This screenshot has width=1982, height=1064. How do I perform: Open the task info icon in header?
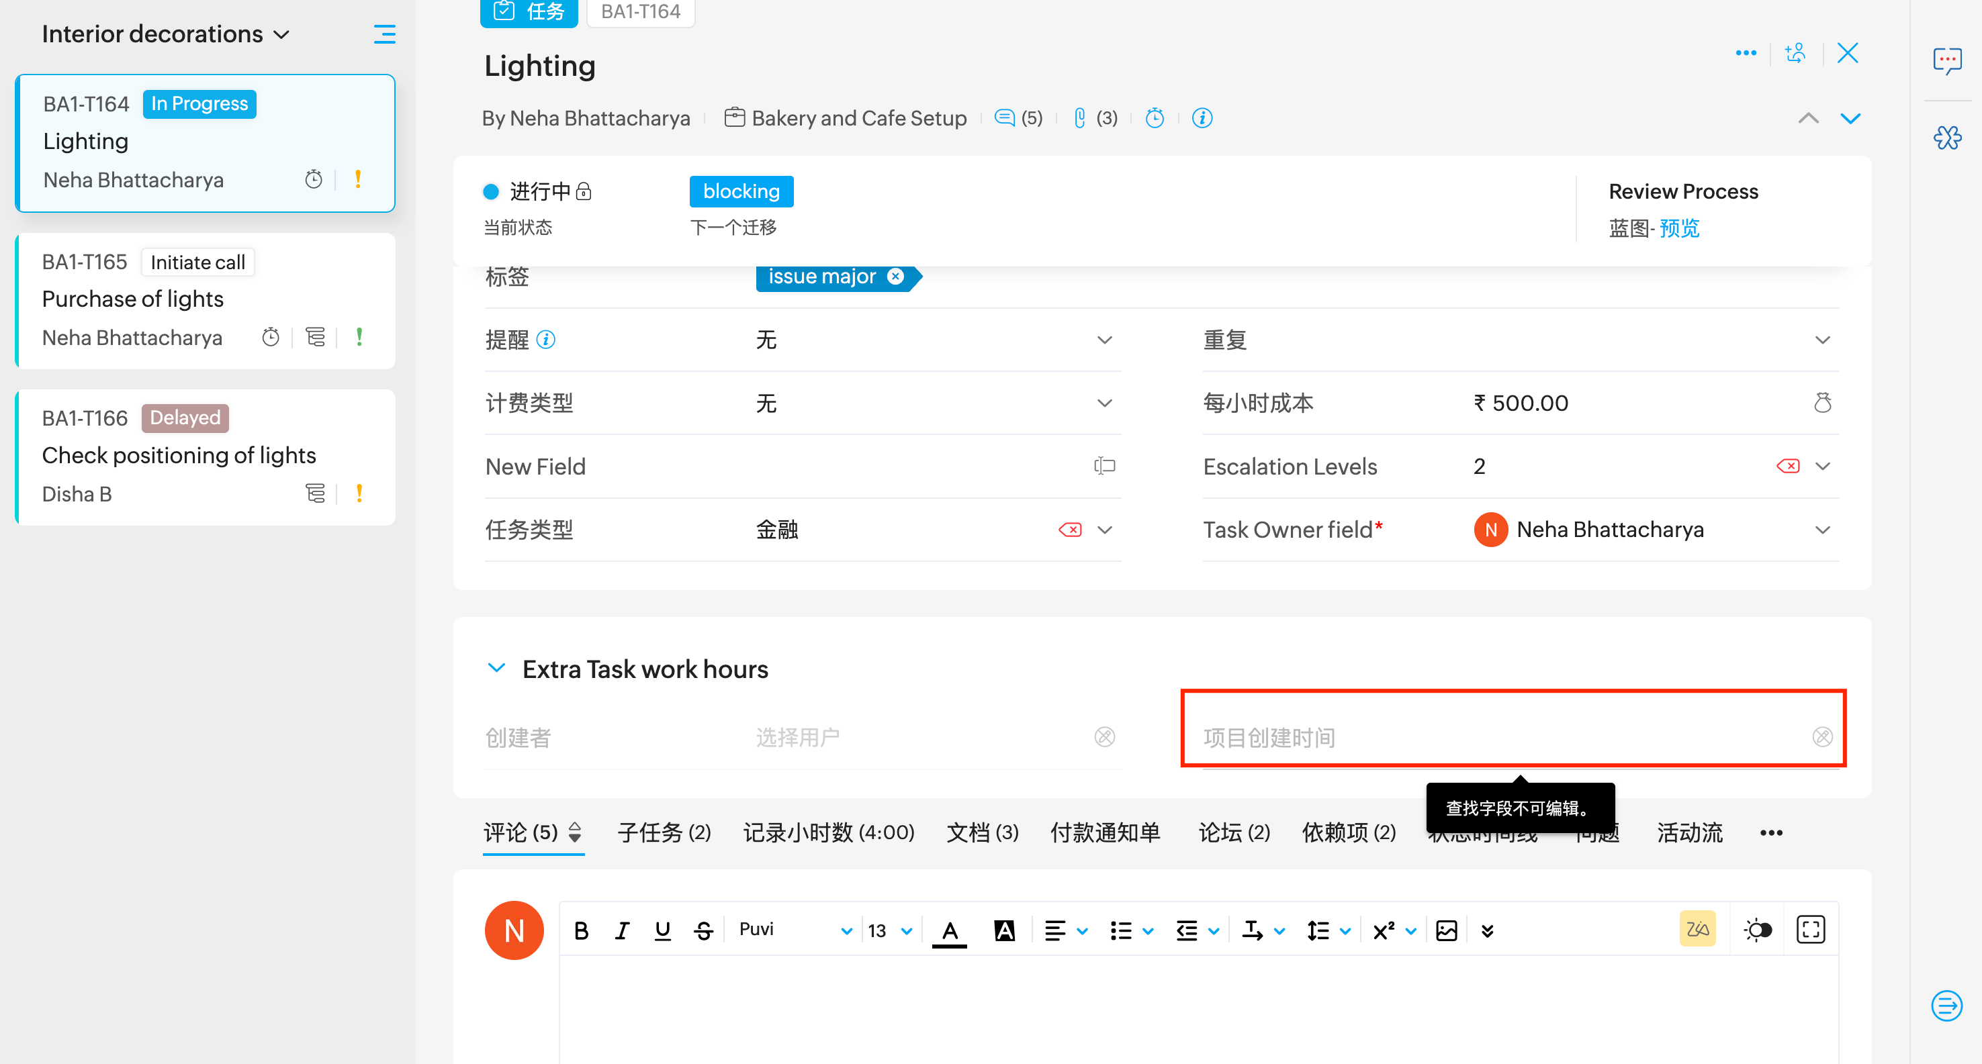coord(1202,117)
